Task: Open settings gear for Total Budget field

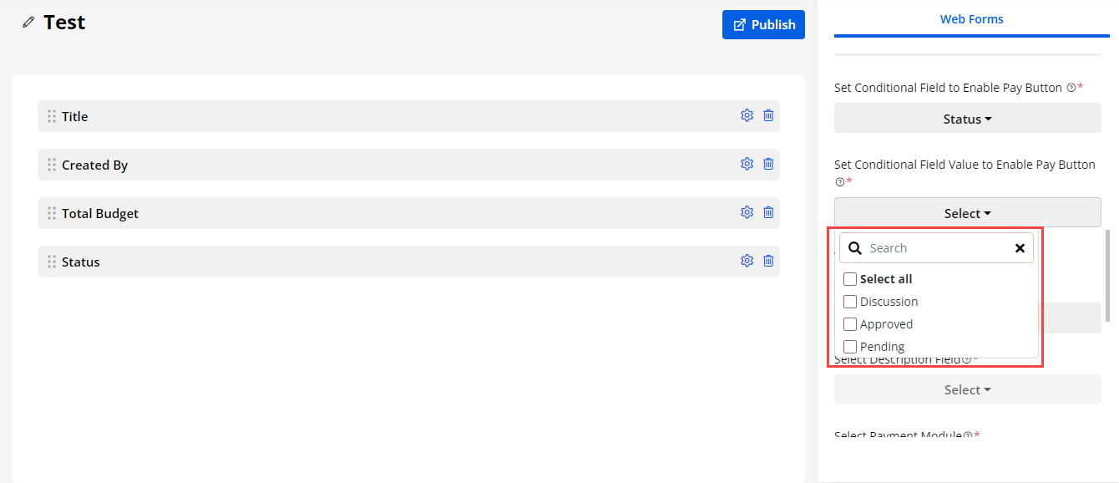Action: (747, 213)
